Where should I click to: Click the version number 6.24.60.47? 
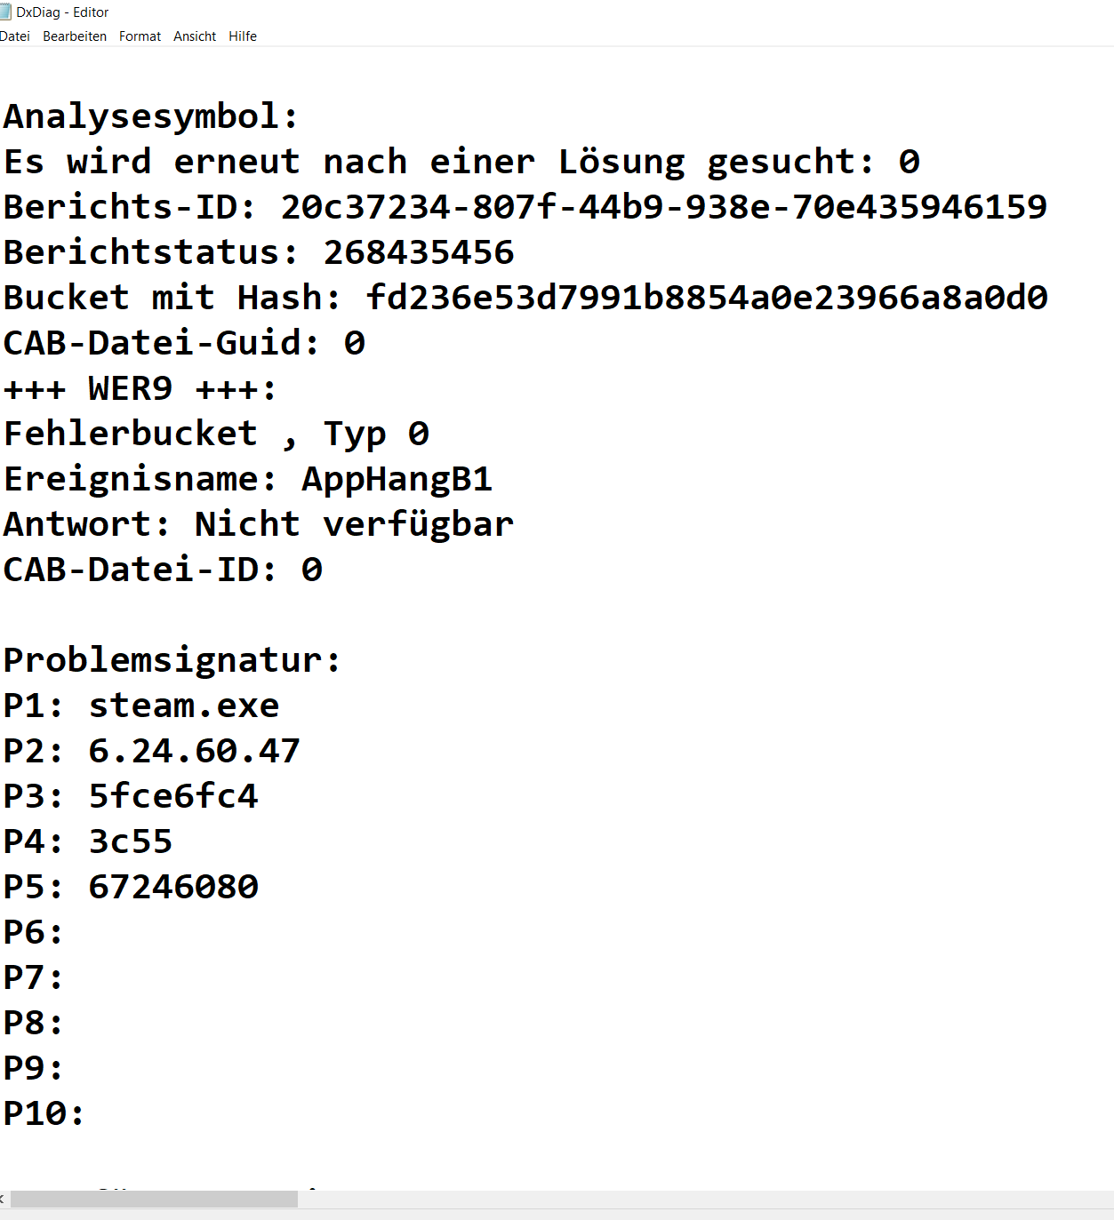[194, 751]
